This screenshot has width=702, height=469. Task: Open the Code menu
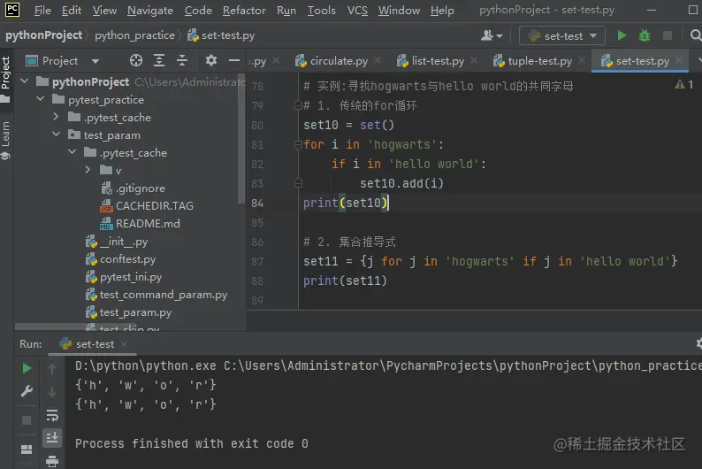pyautogui.click(x=198, y=11)
